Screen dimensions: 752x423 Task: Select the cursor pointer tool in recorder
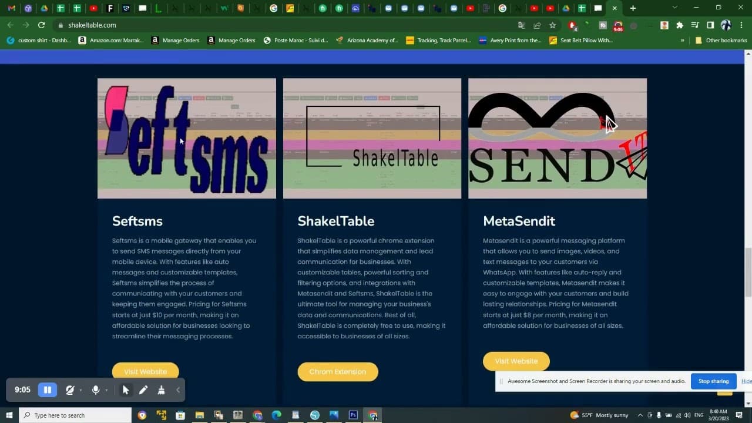tap(126, 390)
